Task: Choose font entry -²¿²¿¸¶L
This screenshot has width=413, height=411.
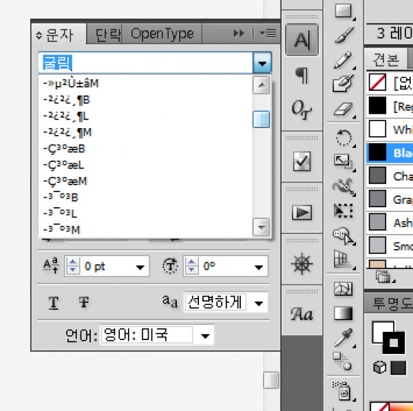Action: click(145, 116)
